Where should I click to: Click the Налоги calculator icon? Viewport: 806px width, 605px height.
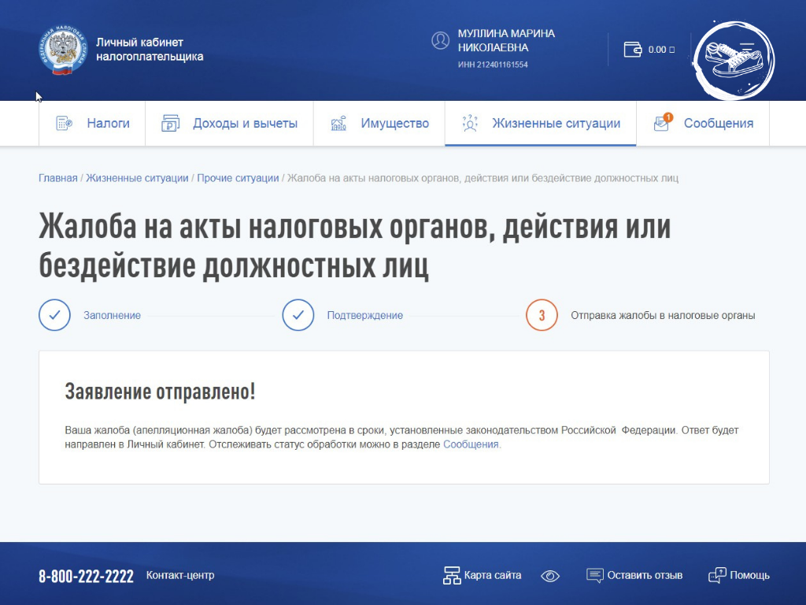click(64, 124)
